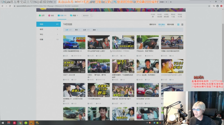224x125 pixels.
Task: Open the 边跑抢P1 video thumbnail
Action: [x=123, y=114]
